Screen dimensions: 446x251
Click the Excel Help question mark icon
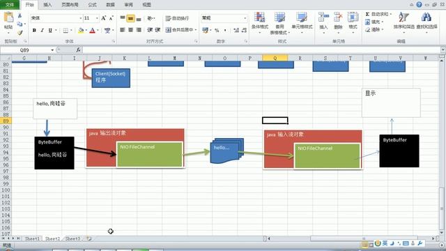pos(419,5)
